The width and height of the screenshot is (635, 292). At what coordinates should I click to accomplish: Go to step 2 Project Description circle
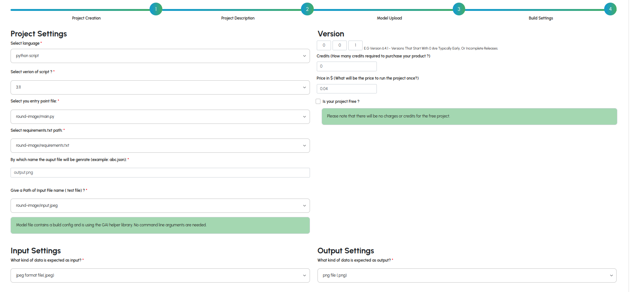point(307,9)
